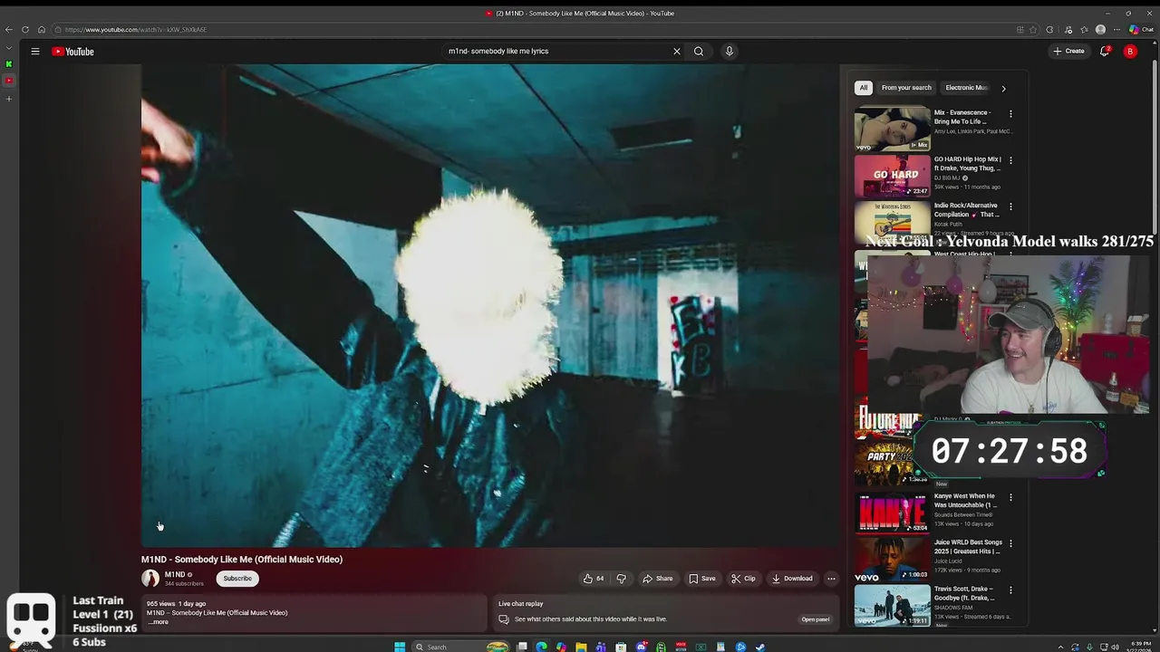Click the video player to pause
Image resolution: width=1160 pixels, height=652 pixels.
[x=489, y=305]
